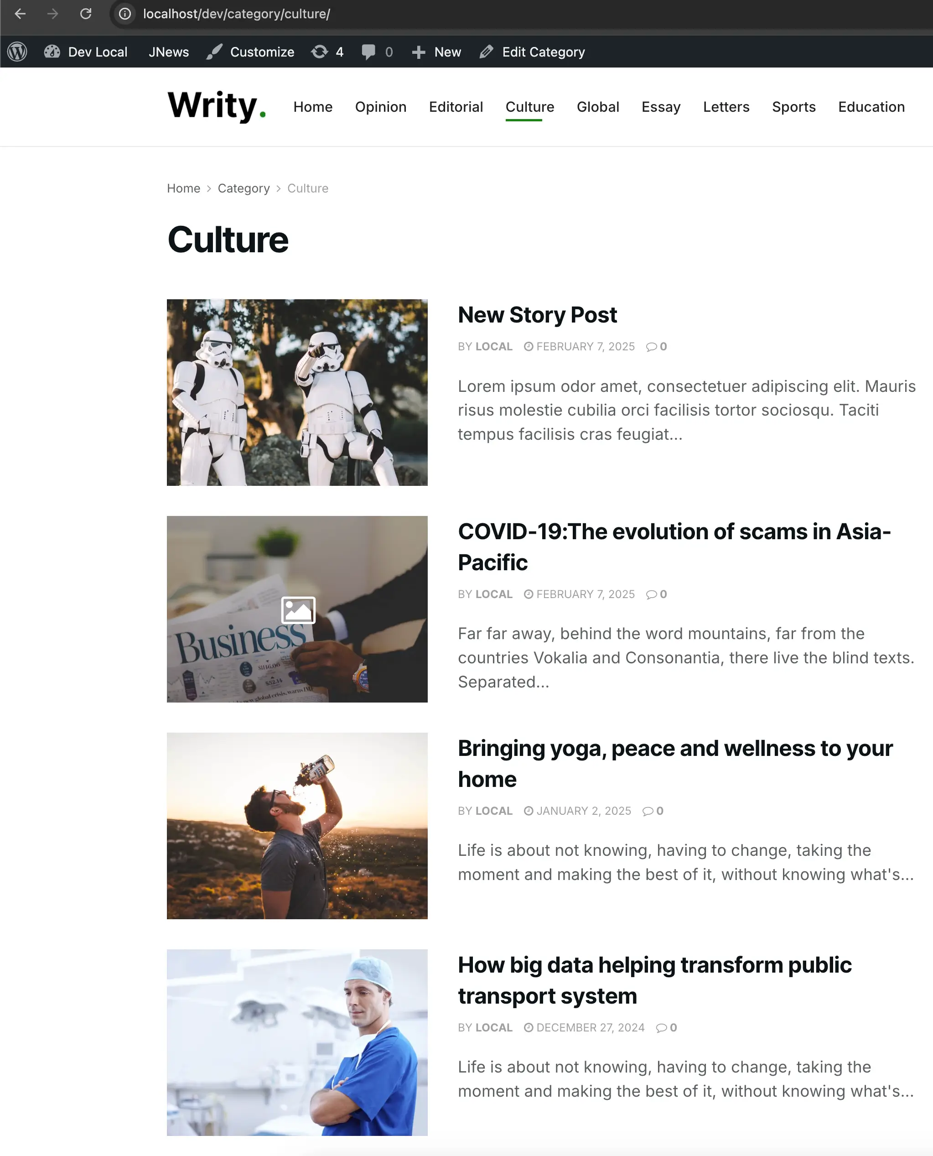This screenshot has width=933, height=1156.
Task: Go to the Education menu item
Action: tap(871, 107)
